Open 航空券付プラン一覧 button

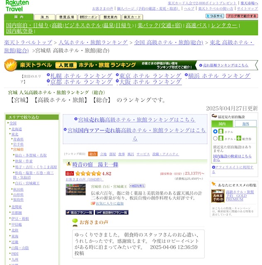pos(112,212)
